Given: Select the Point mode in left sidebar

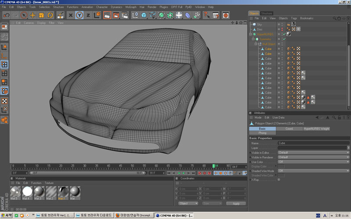Looking at the screenshot, I should pyautogui.click(x=4, y=64).
